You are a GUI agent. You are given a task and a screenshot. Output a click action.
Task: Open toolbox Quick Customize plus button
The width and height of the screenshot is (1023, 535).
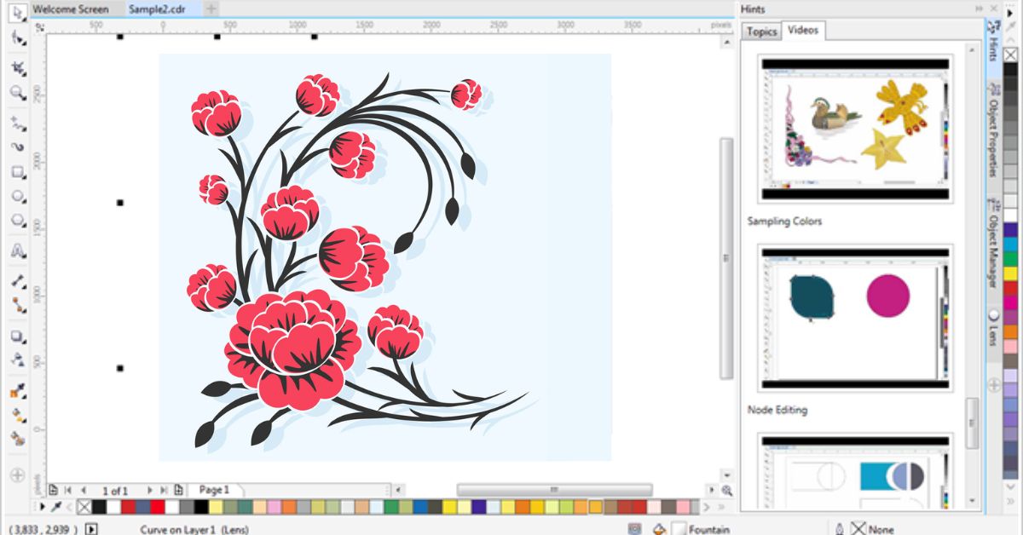click(x=18, y=474)
